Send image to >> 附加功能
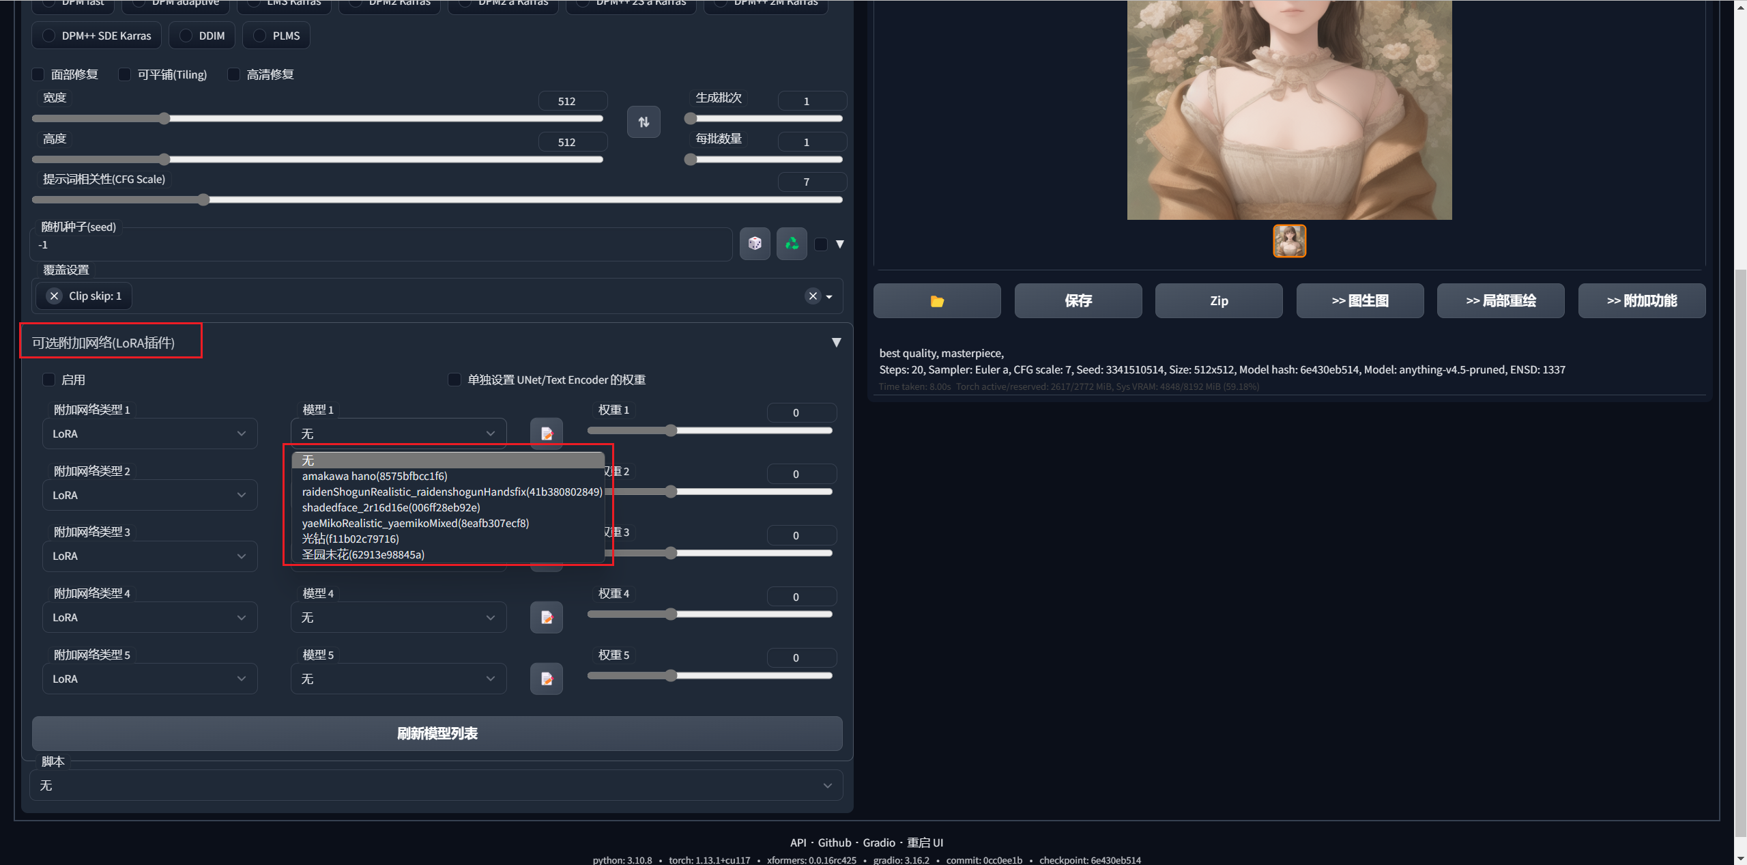 click(1642, 301)
